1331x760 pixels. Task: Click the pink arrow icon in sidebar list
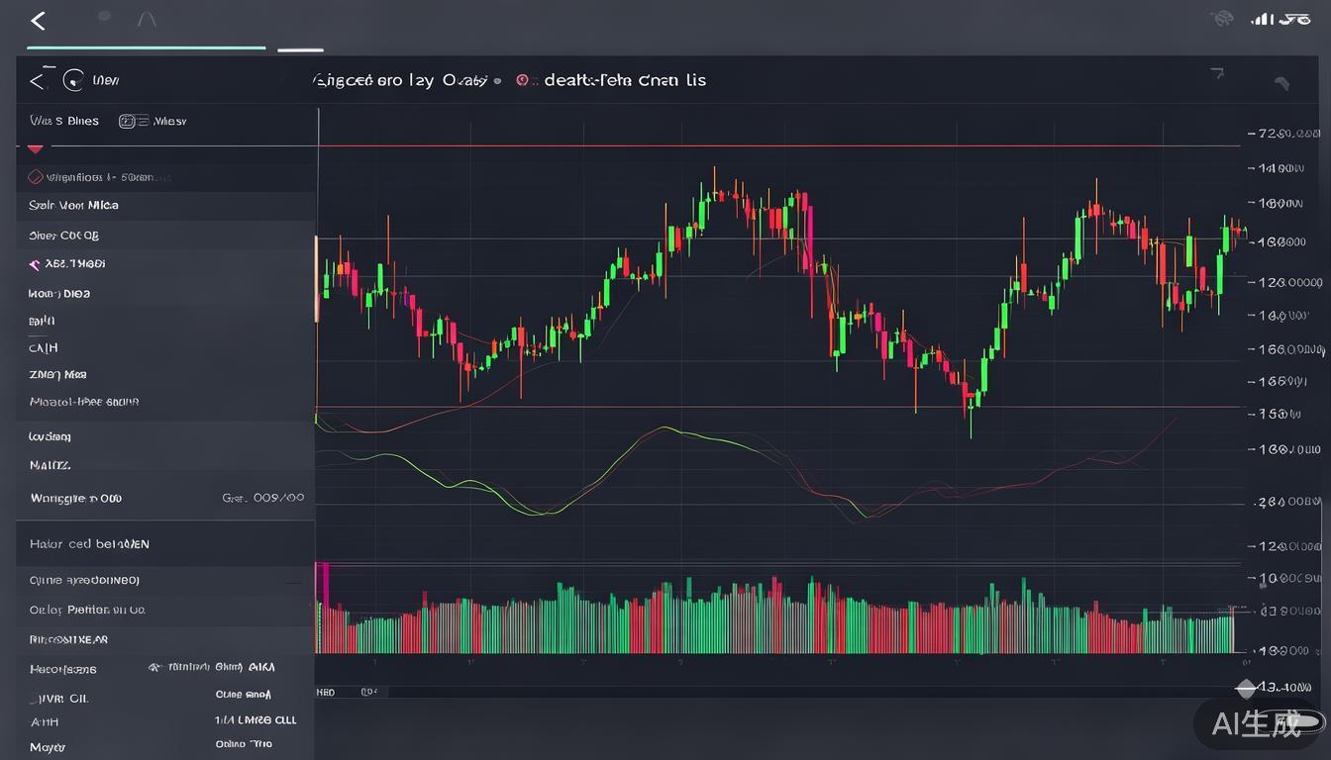coord(35,264)
